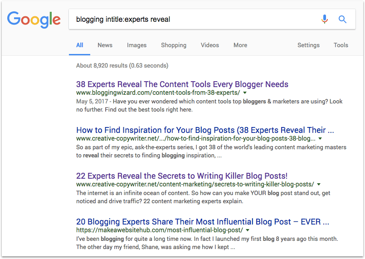Expand arrow next to bloggingwizard.com URL
Image resolution: width=365 pixels, height=259 pixels.
[x=245, y=93]
